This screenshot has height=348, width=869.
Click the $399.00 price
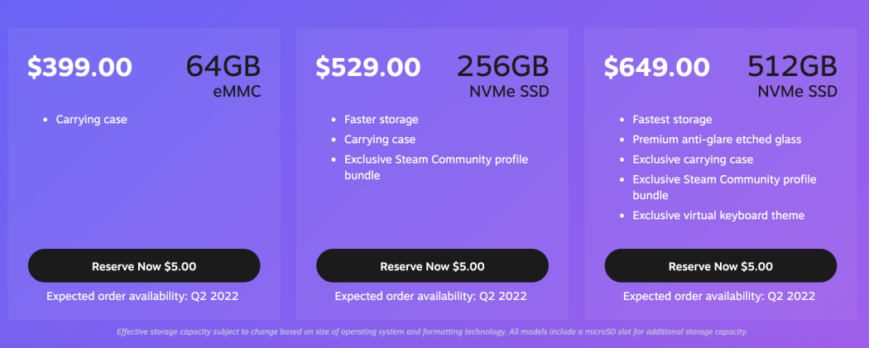79,67
